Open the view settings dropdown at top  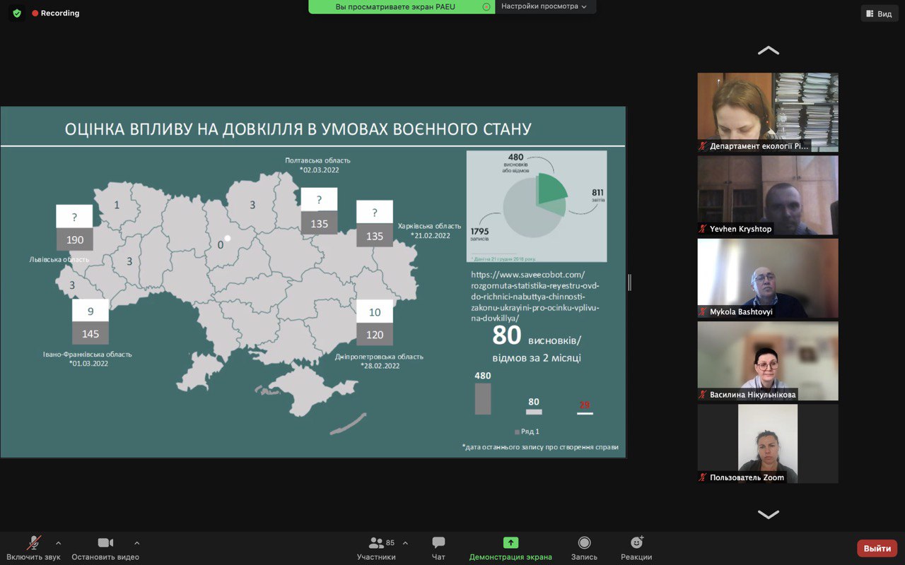point(544,6)
